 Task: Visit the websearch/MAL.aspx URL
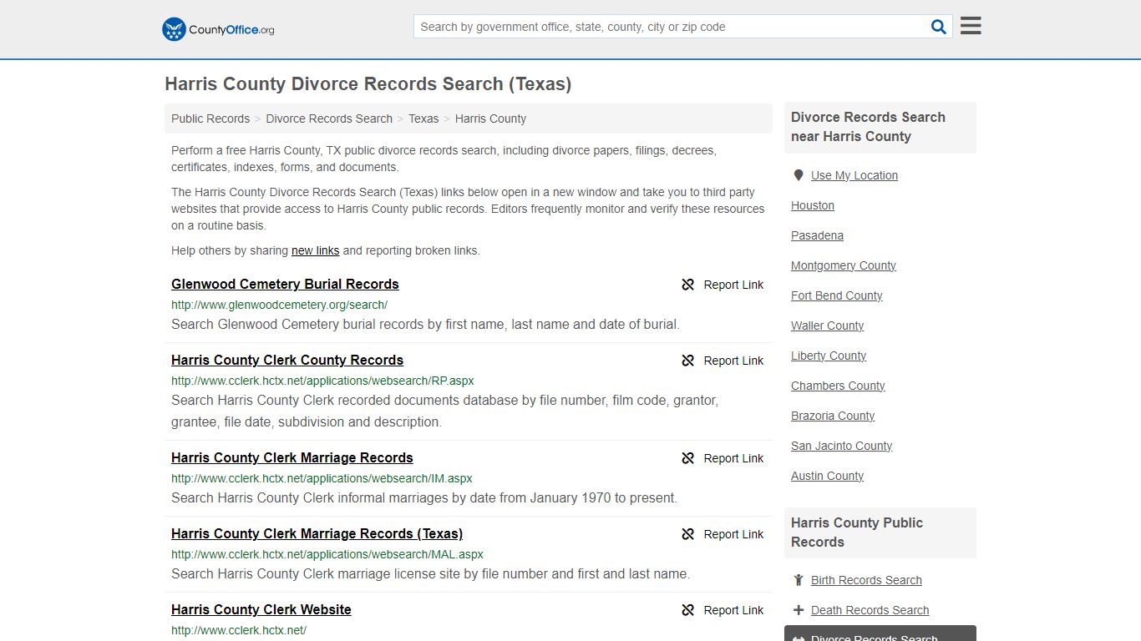tap(327, 554)
